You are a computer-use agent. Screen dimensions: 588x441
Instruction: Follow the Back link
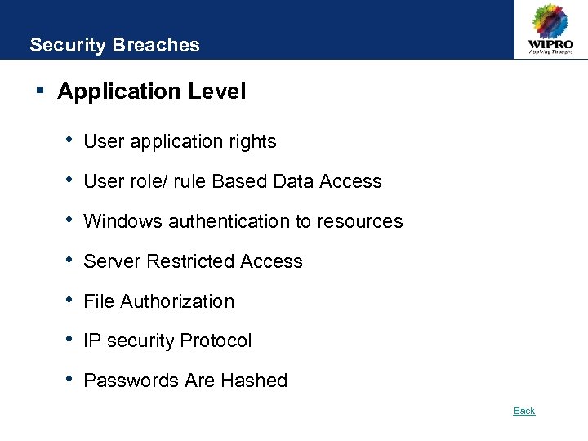pos(524,411)
